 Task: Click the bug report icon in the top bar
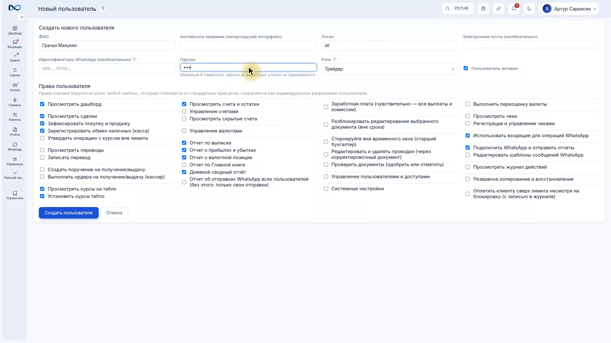(x=483, y=8)
